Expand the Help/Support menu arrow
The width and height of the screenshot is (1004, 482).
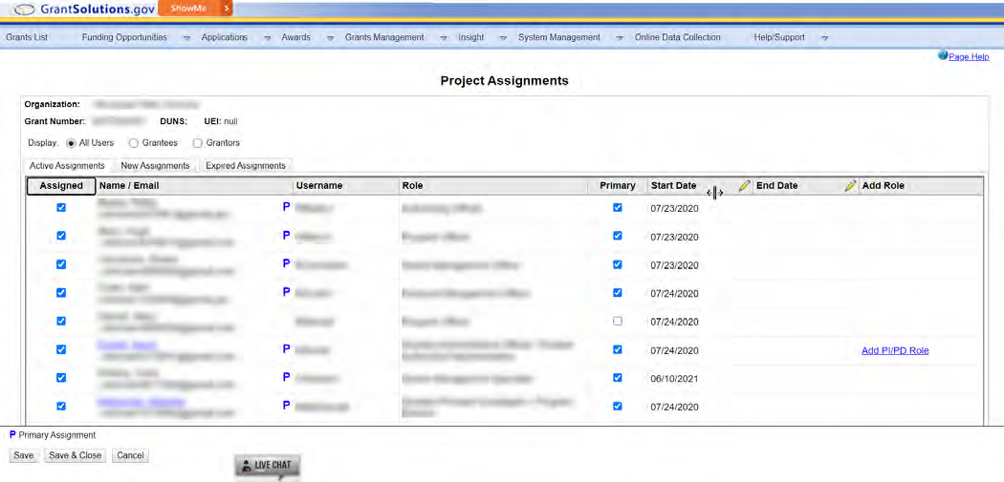click(x=823, y=38)
